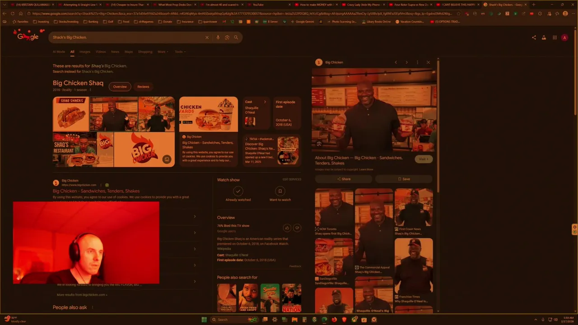578x325 pixels.
Task: Click the EDIT SERVICES link
Action: (292, 180)
